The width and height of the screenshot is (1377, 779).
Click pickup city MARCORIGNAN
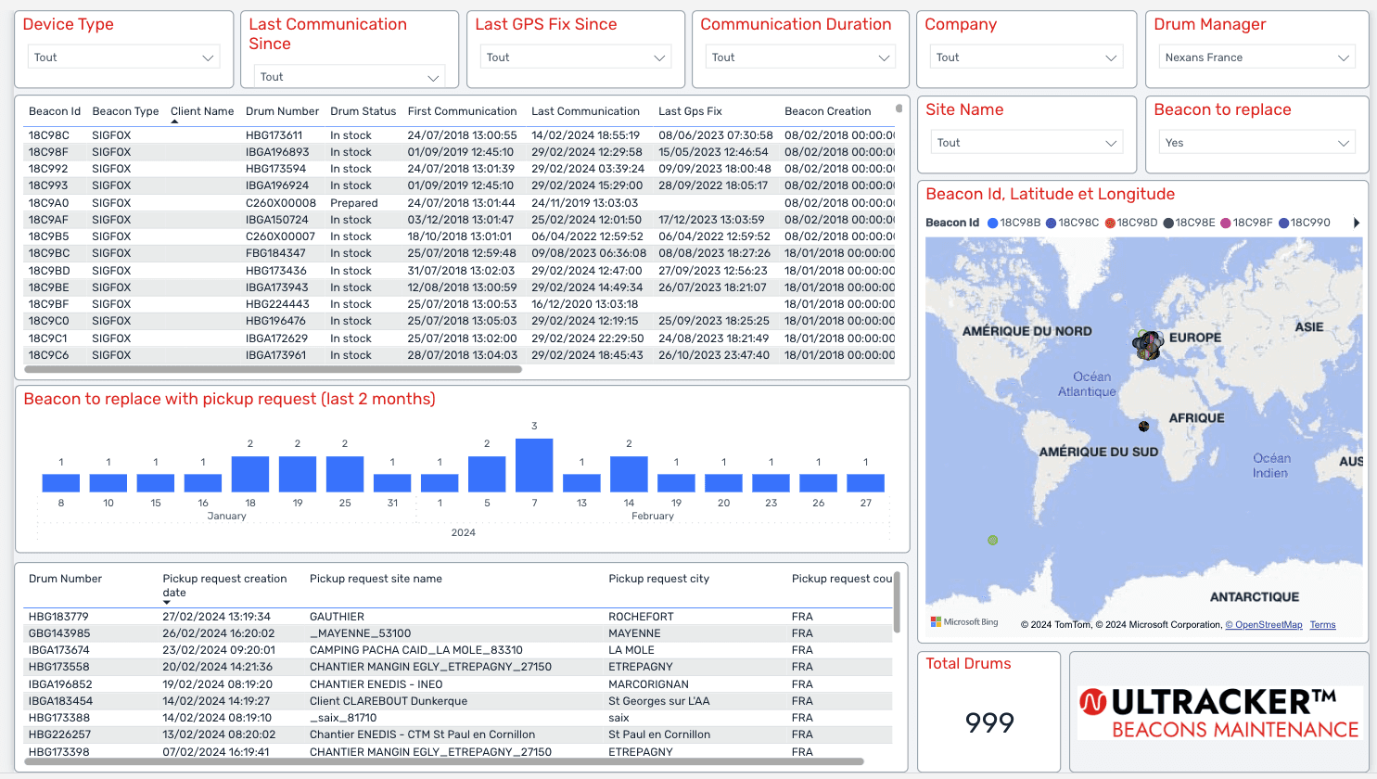pos(648,684)
